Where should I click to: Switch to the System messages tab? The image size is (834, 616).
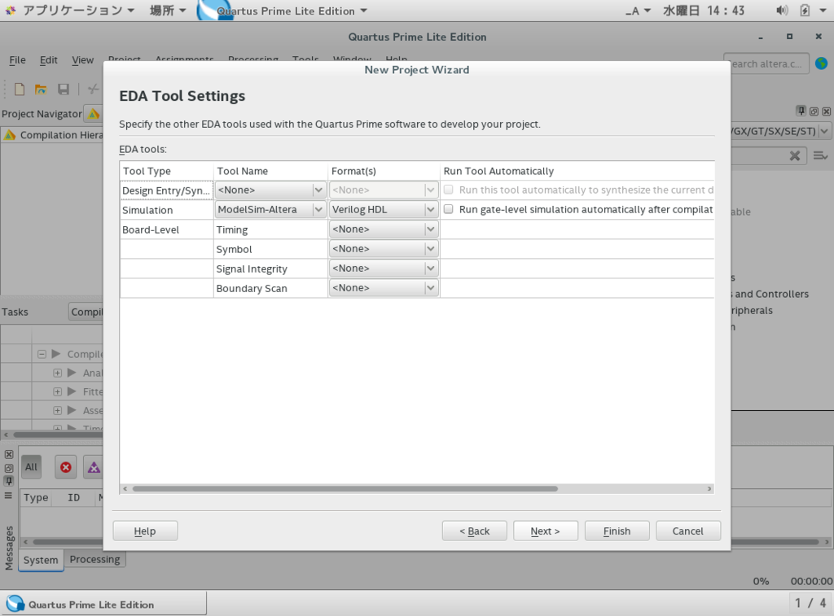(x=41, y=560)
